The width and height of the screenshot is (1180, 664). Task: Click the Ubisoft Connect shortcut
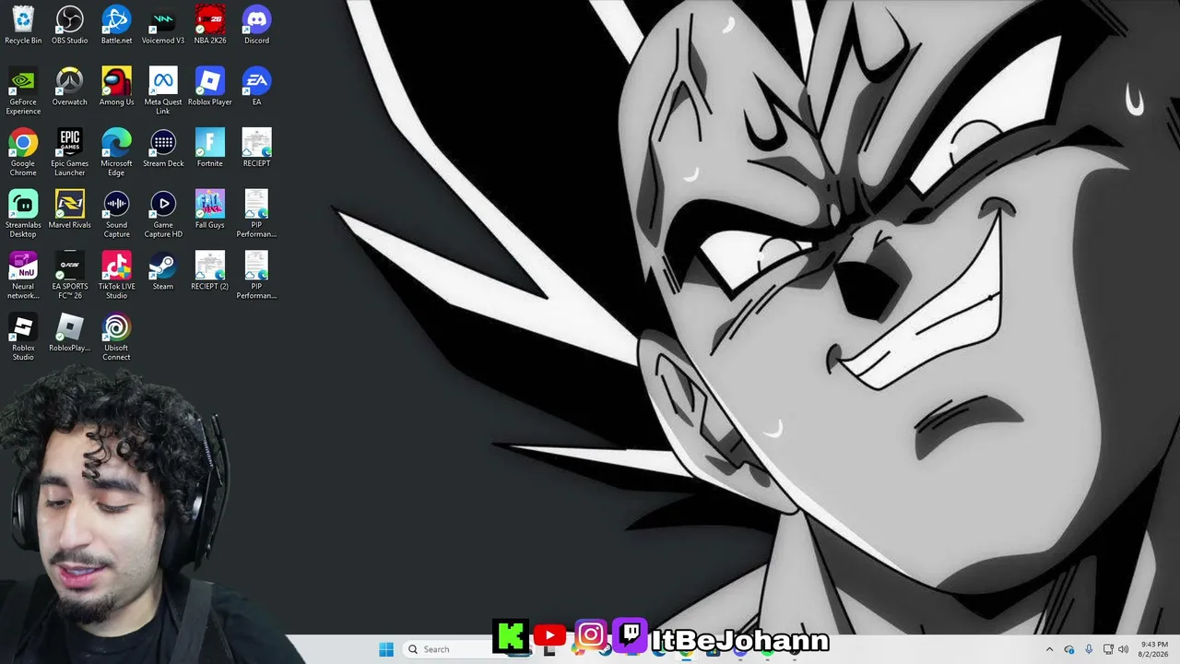click(116, 338)
